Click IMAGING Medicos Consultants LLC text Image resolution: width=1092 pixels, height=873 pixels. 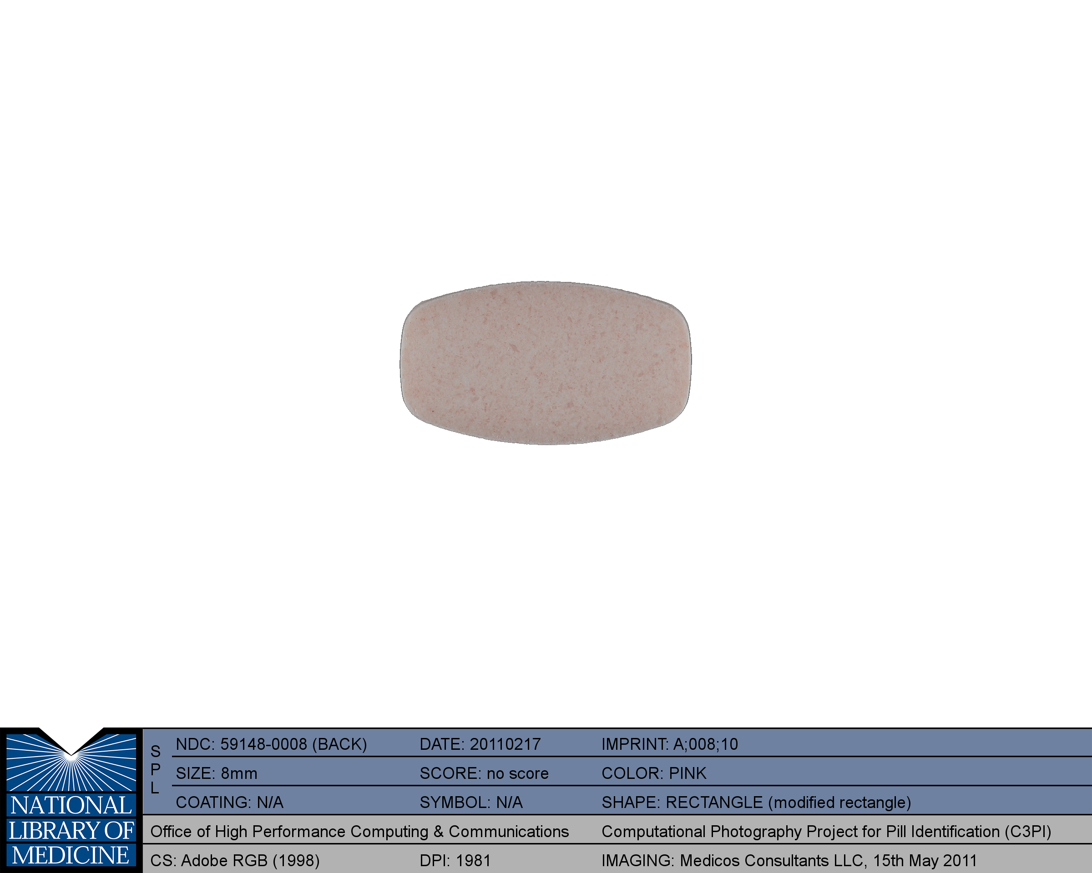[789, 860]
